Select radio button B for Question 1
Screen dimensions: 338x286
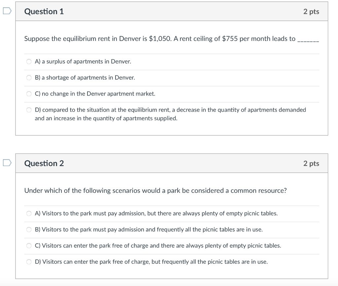pyautogui.click(x=29, y=77)
